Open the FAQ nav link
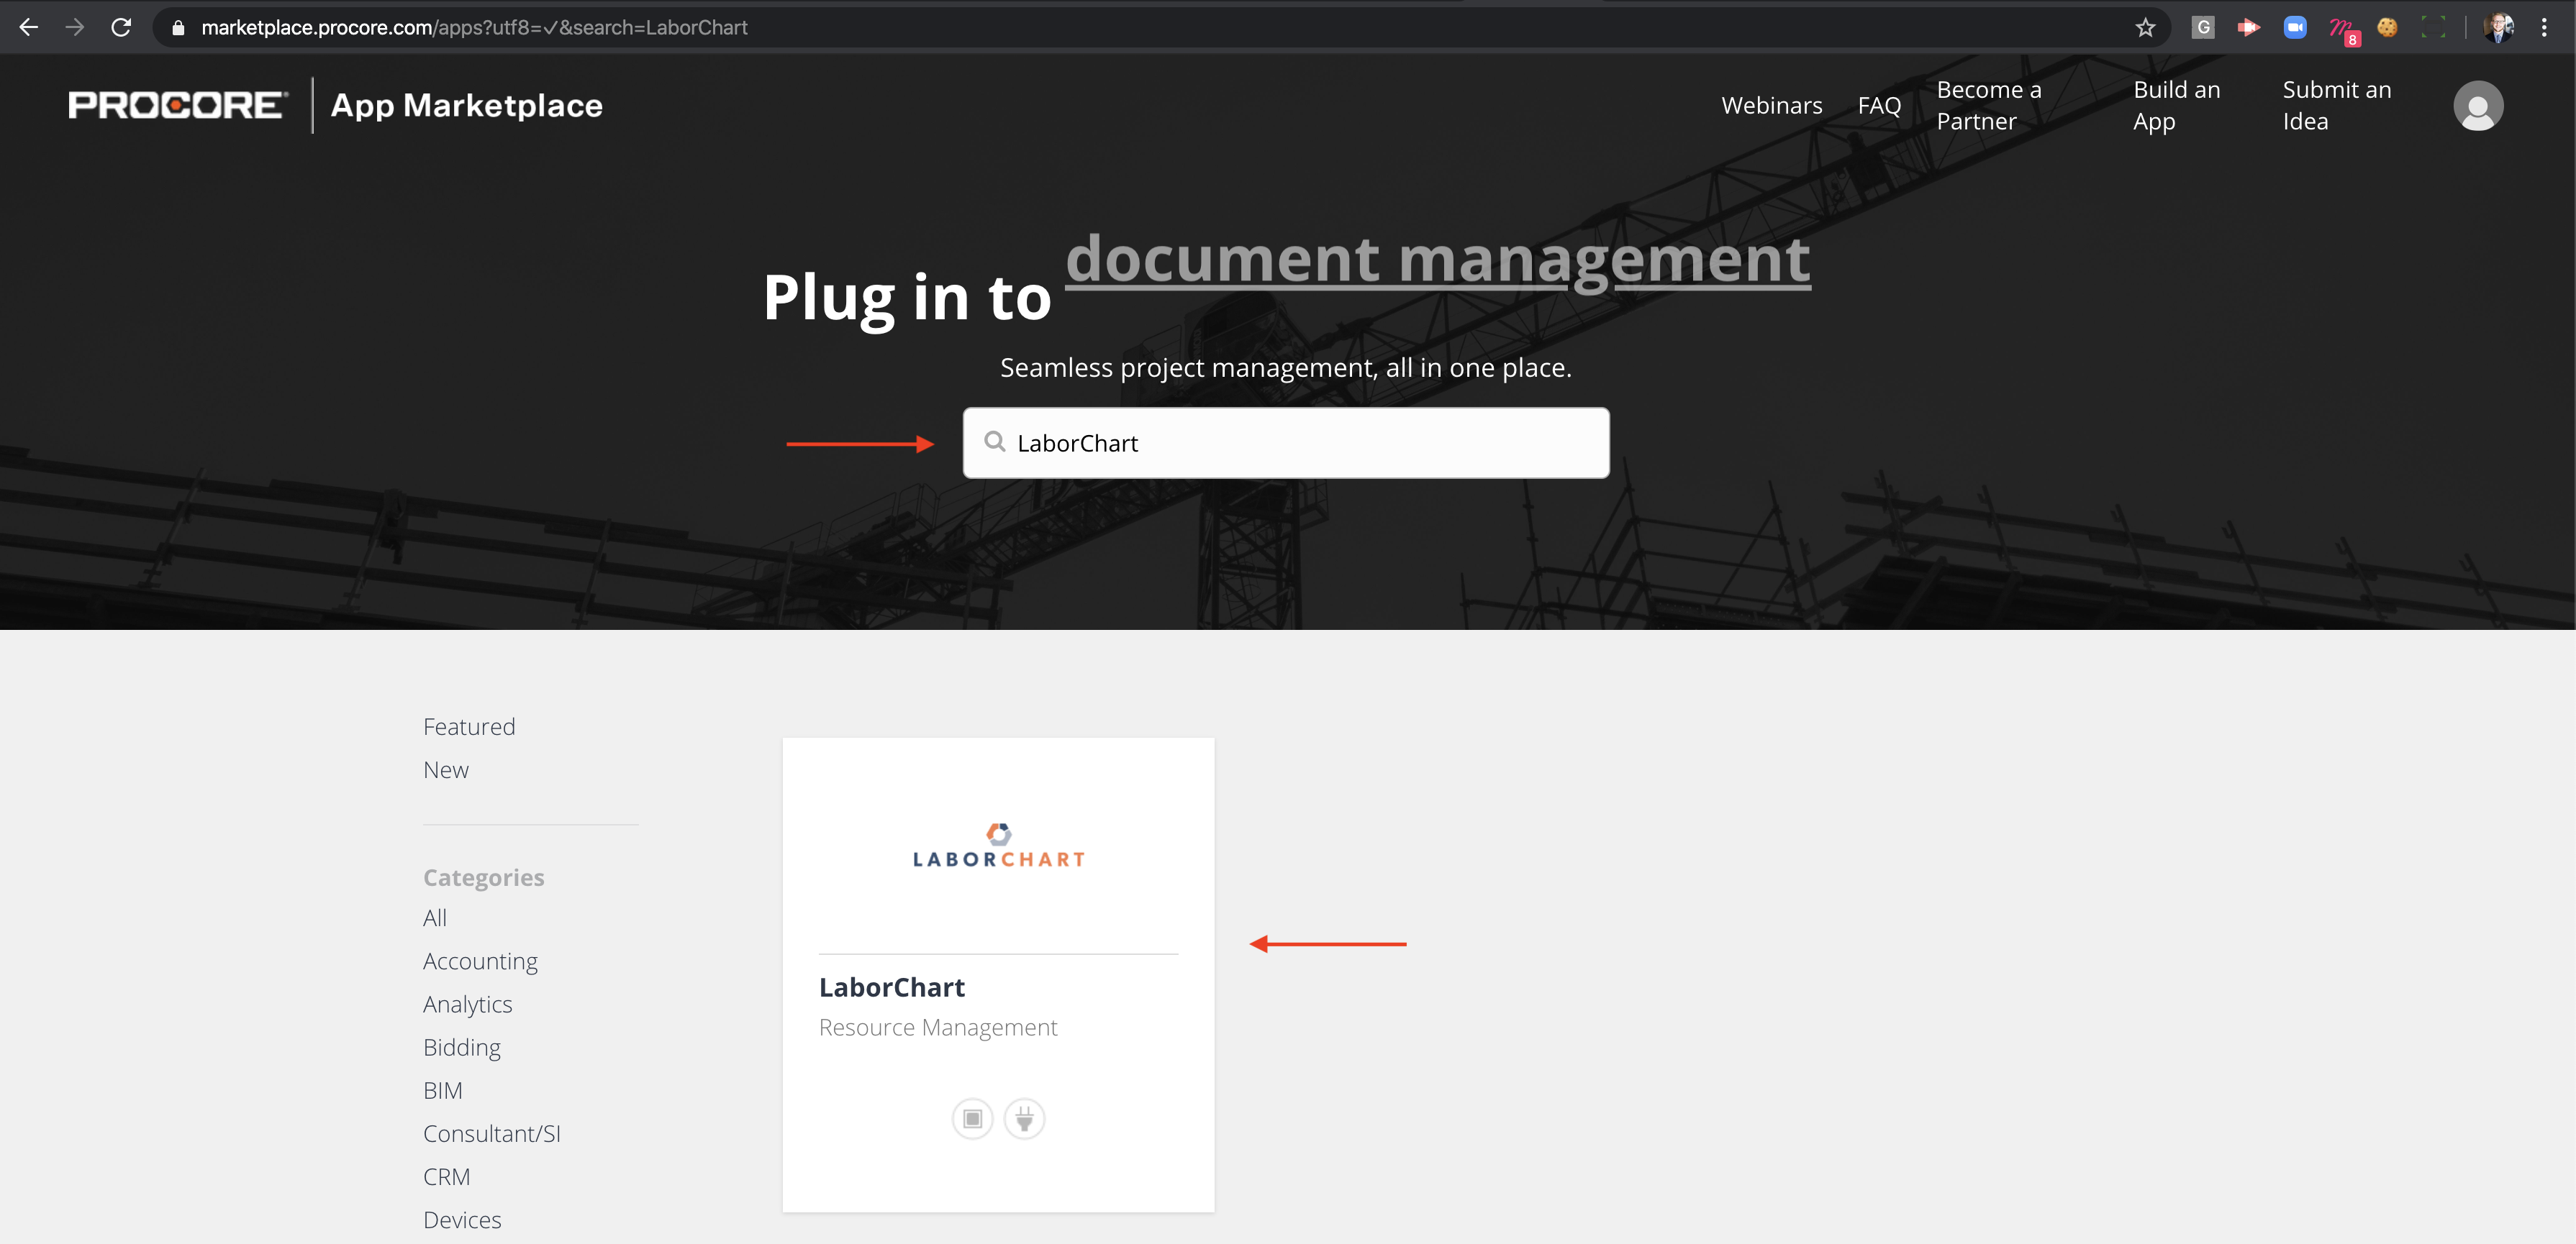 (x=1878, y=106)
